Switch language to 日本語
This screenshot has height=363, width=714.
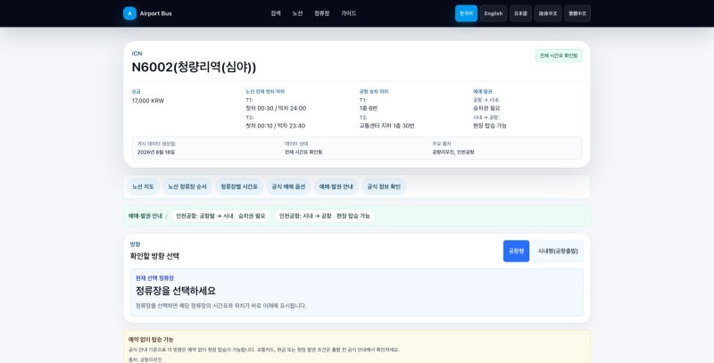click(520, 13)
